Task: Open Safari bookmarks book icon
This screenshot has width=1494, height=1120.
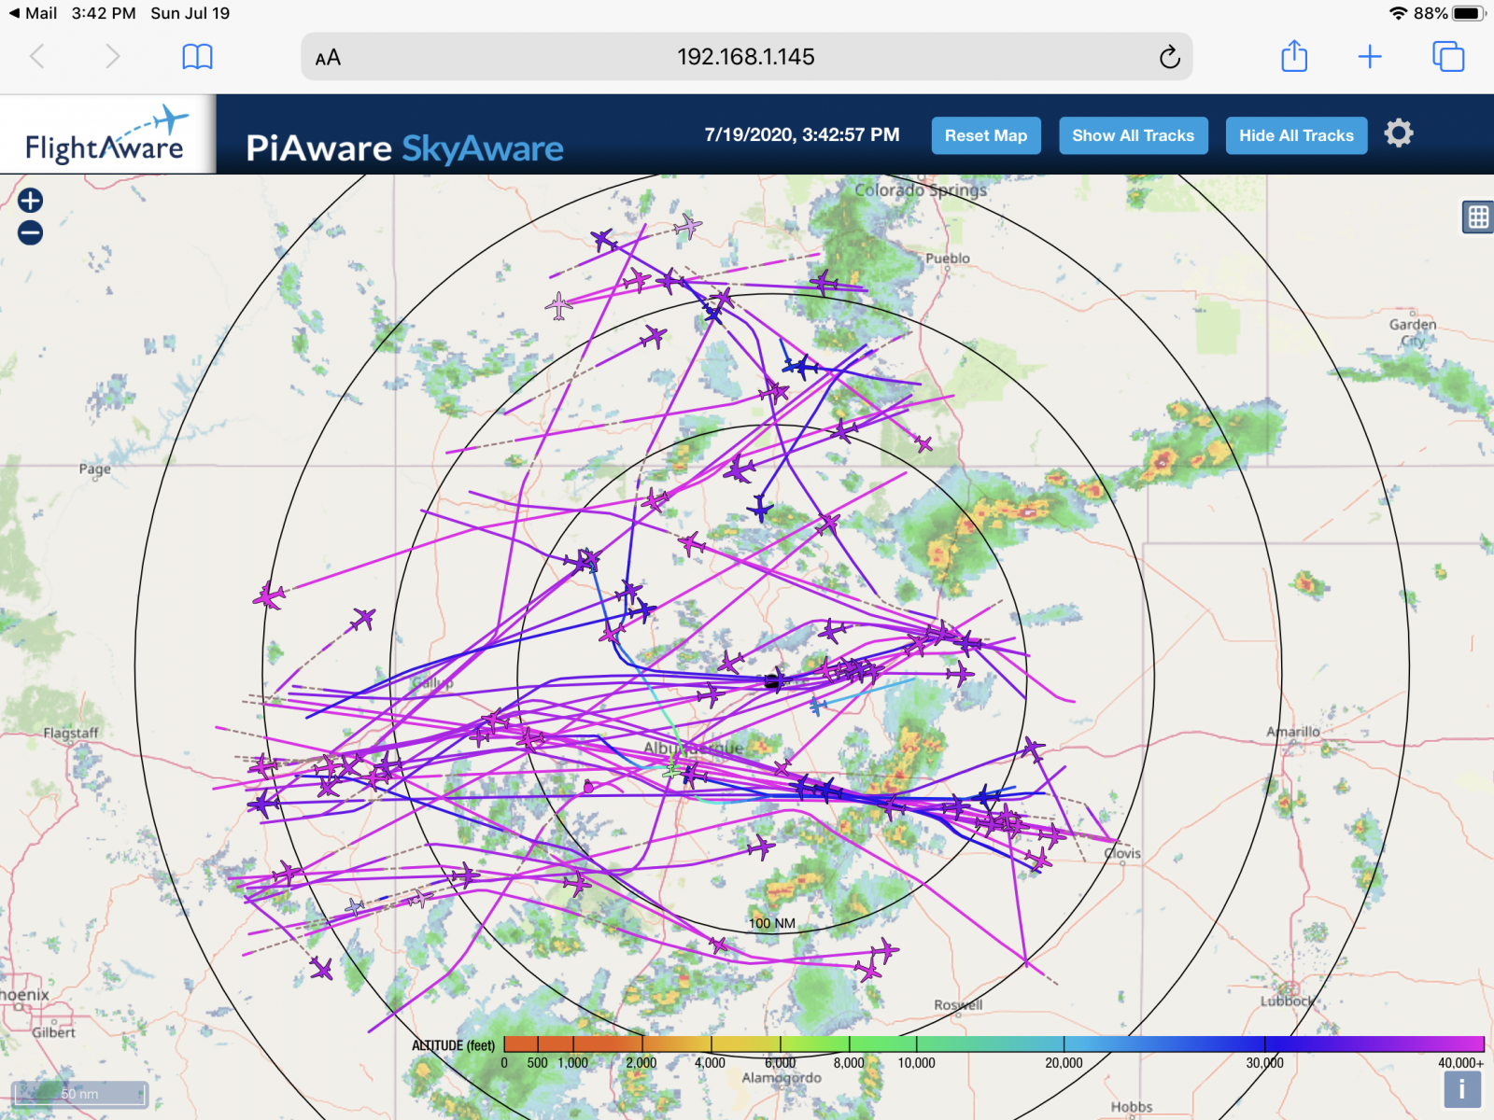Action: pyautogui.click(x=197, y=57)
